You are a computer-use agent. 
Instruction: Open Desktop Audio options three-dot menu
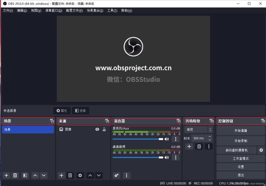[x=176, y=157]
